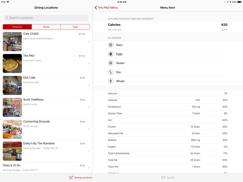Tap the Cholesterol nutrition row

168,107
